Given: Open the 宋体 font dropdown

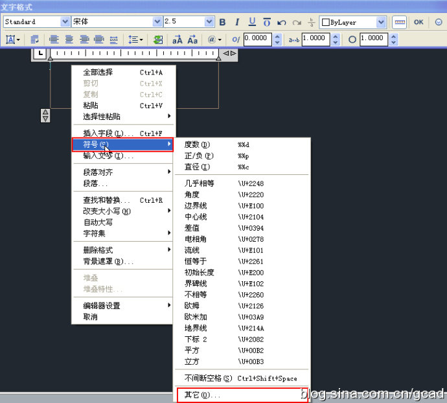Looking at the screenshot, I should tap(157, 22).
